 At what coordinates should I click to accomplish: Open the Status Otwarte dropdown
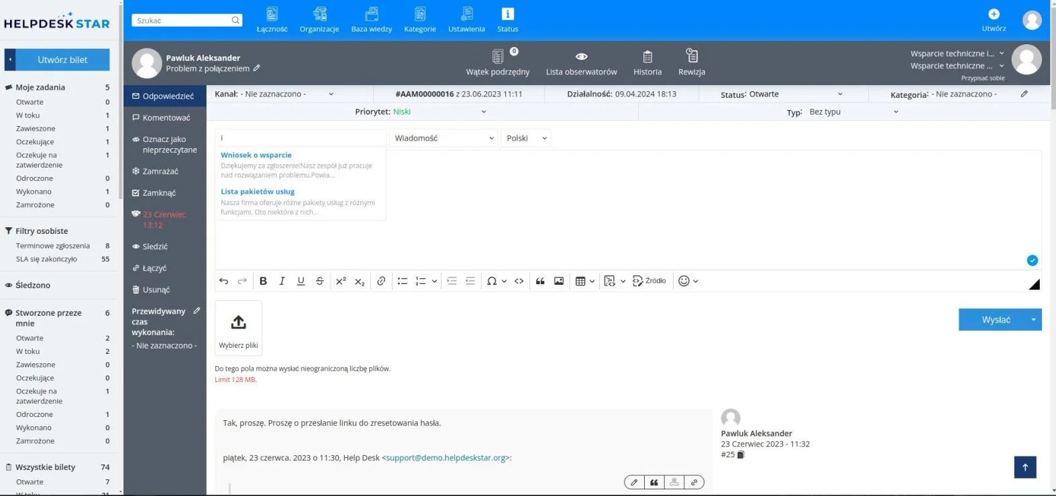[796, 94]
